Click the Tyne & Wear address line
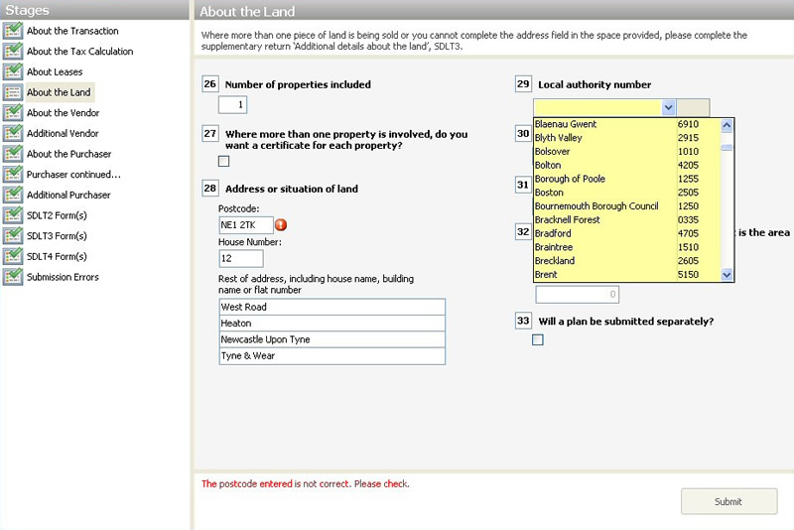This screenshot has width=794, height=530. (x=332, y=356)
